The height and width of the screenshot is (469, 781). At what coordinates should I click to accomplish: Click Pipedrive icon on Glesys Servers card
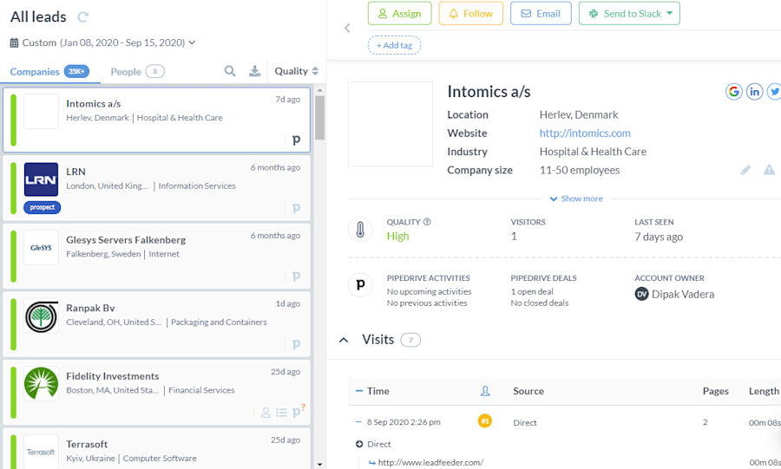(x=297, y=276)
